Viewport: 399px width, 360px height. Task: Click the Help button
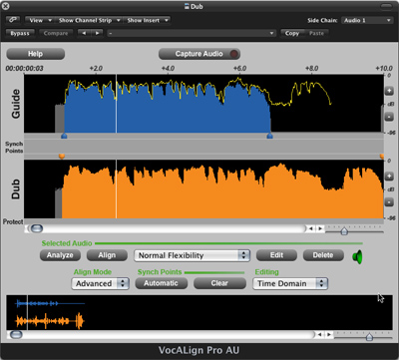click(35, 54)
